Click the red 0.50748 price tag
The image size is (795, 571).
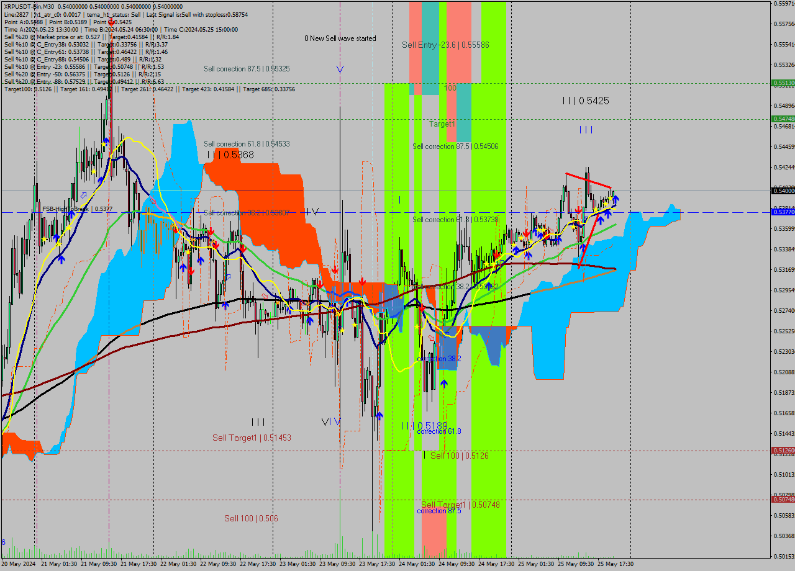click(783, 500)
